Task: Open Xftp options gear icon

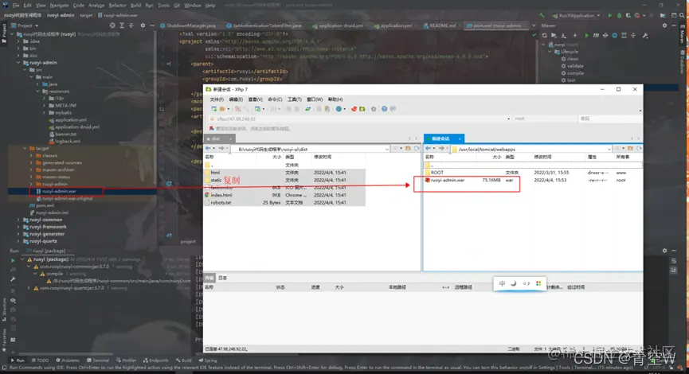Action: pyautogui.click(x=374, y=109)
